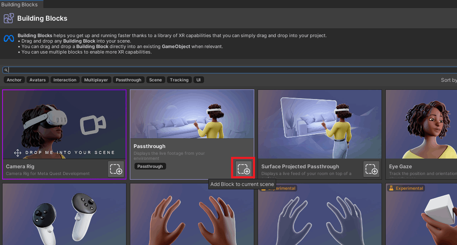Open the Sort by option
Viewport: 457px width, 245px height.
[449, 80]
